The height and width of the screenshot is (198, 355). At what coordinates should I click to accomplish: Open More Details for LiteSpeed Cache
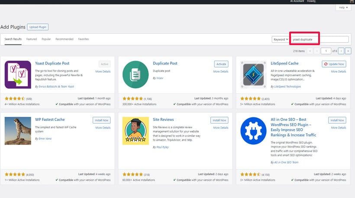coord(339,71)
